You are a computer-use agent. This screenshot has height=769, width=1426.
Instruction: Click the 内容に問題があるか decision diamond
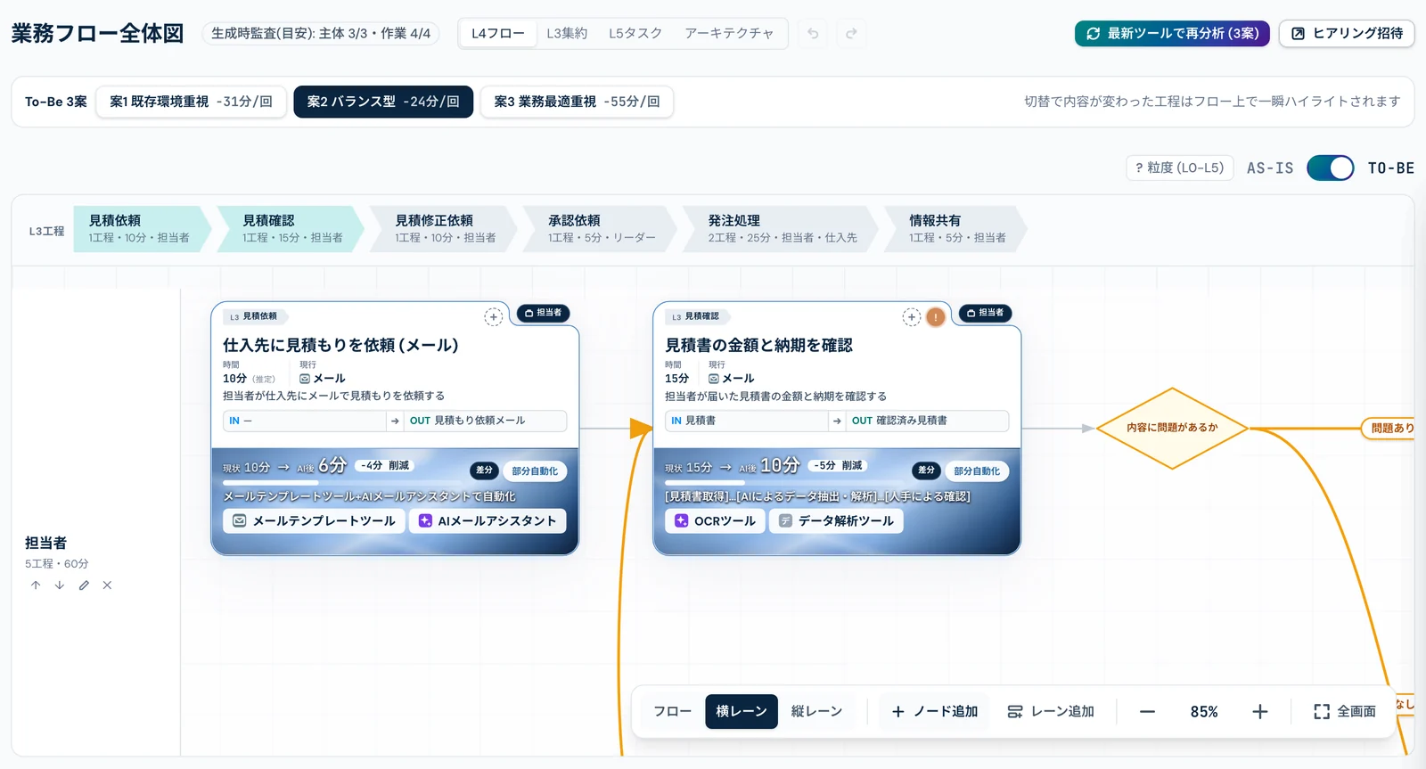pos(1172,429)
